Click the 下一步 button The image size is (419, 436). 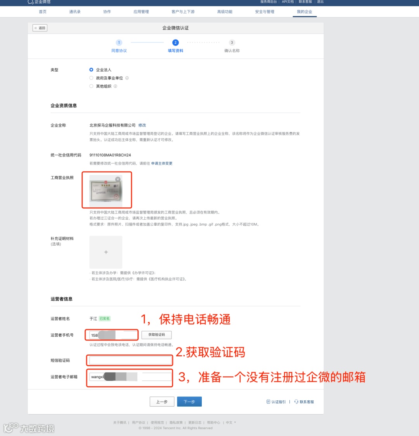click(x=189, y=402)
